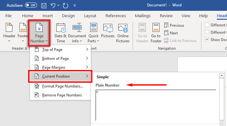Click the Redo/Repeat icon
The image size is (227, 126).
[x=66, y=5]
